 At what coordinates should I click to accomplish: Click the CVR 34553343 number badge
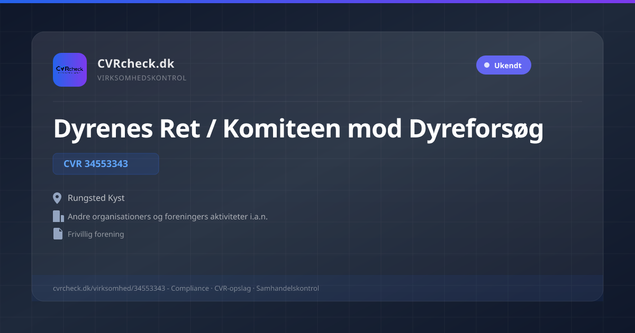106,164
